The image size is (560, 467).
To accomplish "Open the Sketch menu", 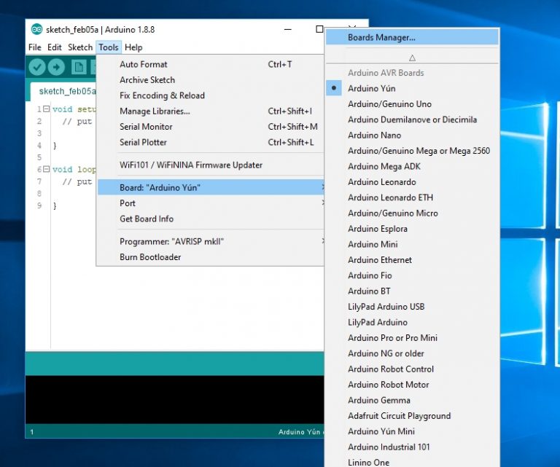I will [80, 47].
